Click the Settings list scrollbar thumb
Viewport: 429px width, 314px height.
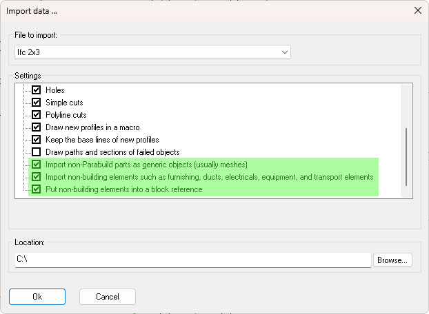point(406,156)
